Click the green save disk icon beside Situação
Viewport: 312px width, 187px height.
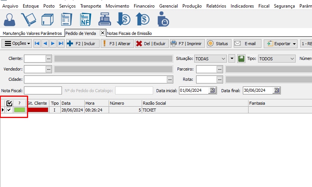[241, 59]
